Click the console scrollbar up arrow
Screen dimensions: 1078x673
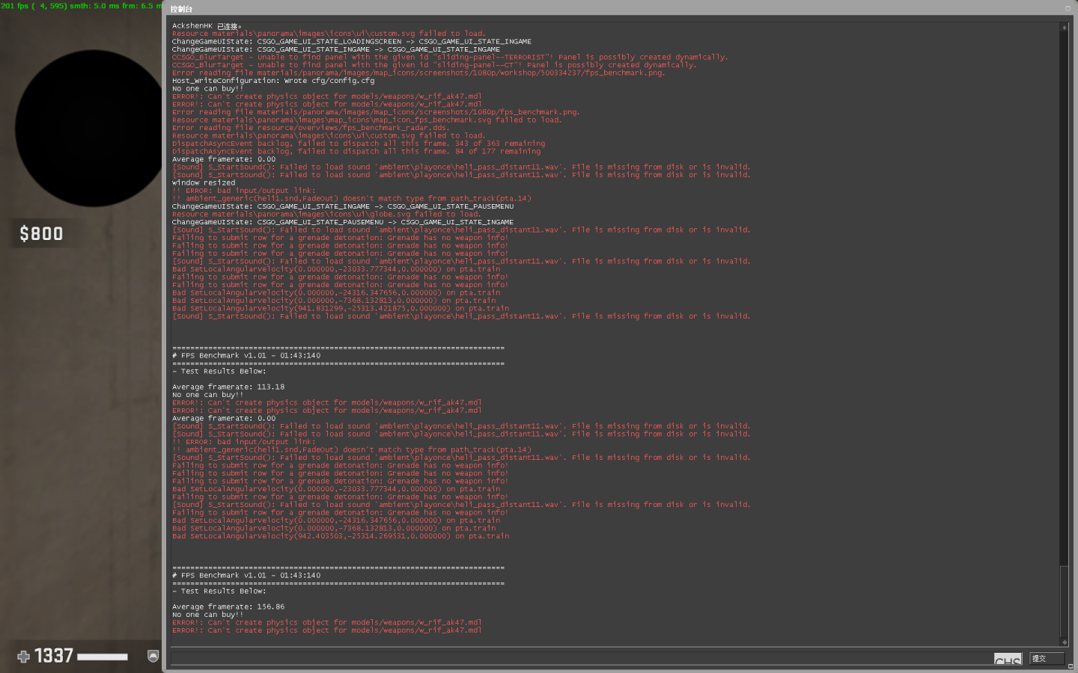(x=1064, y=28)
